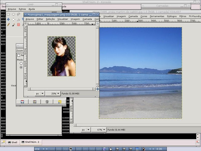The height and width of the screenshot is (151, 201).
Task: Select the Free Select lasso tool
Action: (x=19, y=14)
